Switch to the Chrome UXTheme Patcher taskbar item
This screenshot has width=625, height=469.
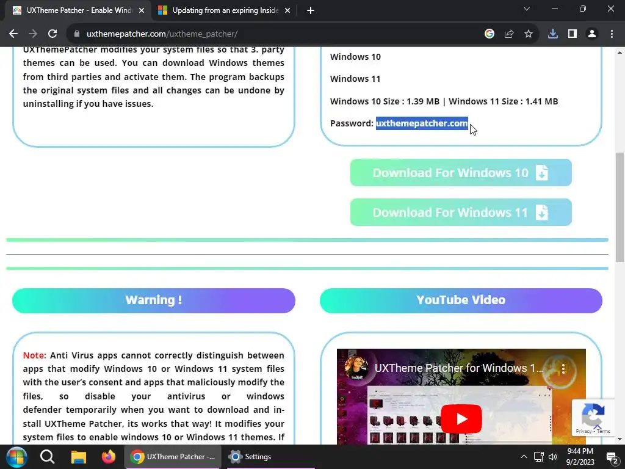[x=173, y=457]
